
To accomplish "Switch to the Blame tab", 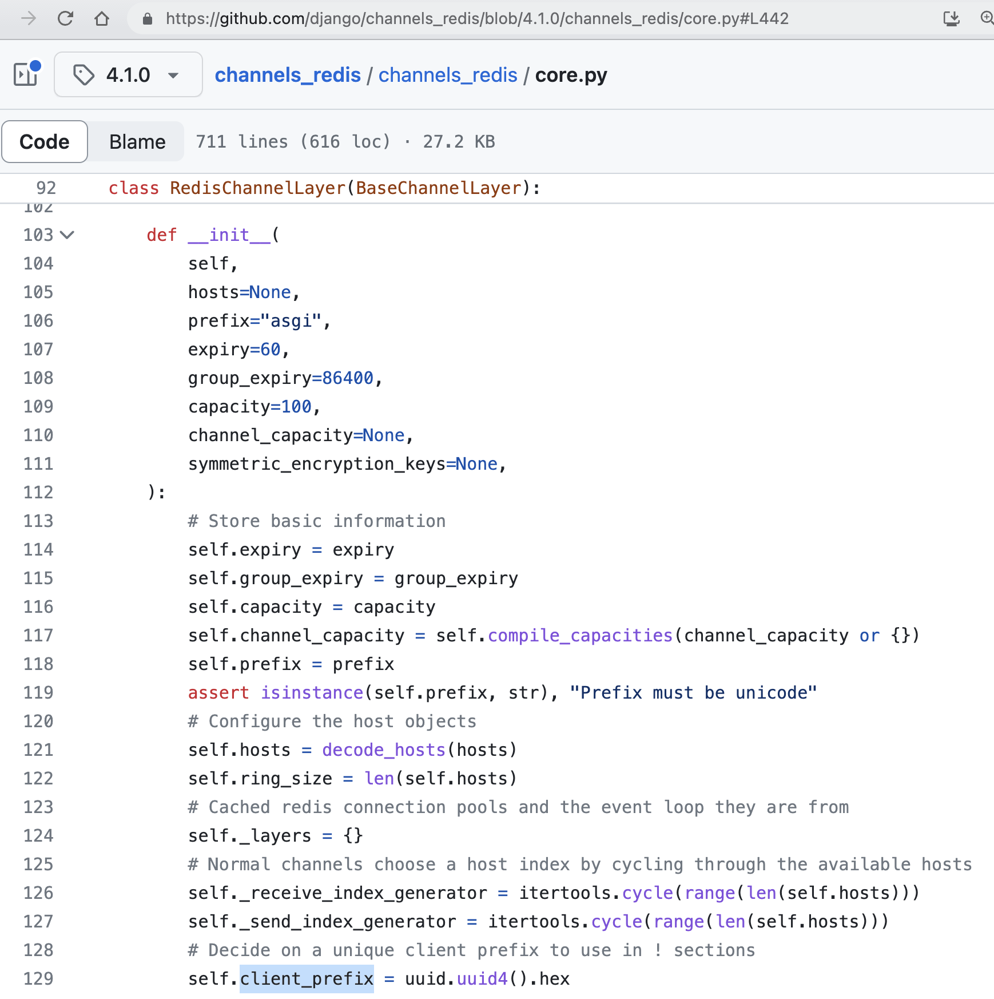I will tap(137, 142).
